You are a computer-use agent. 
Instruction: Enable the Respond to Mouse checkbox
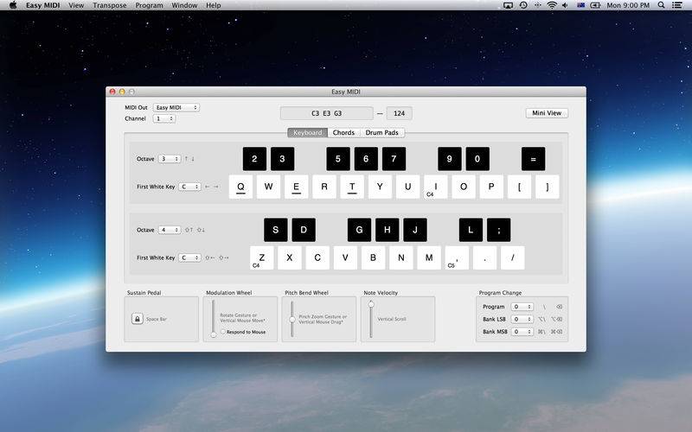[223, 332]
